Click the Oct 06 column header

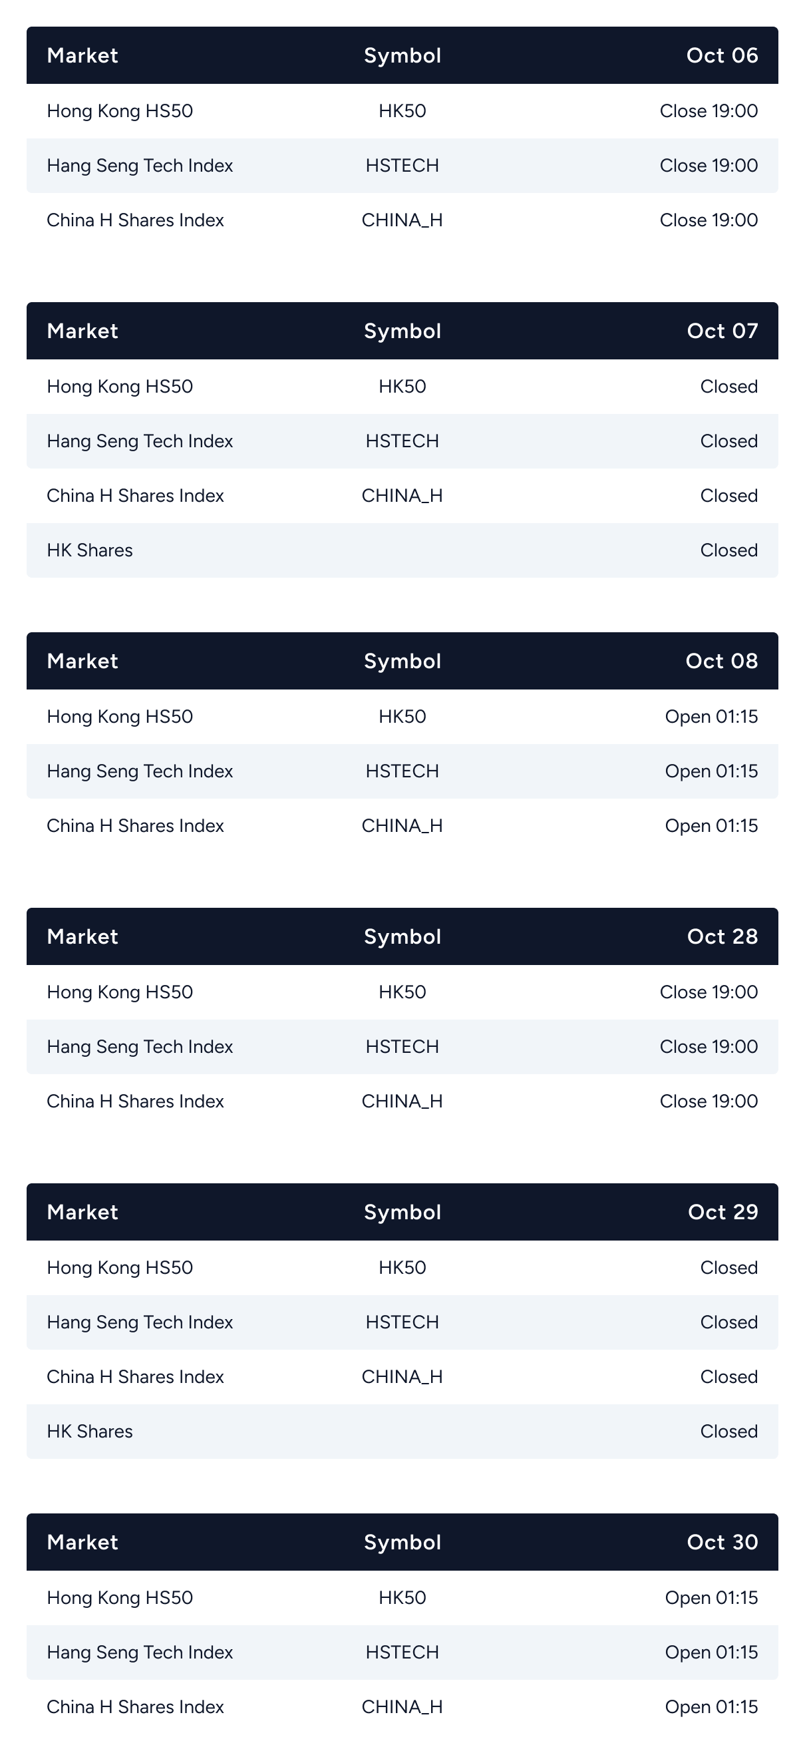pyautogui.click(x=722, y=55)
